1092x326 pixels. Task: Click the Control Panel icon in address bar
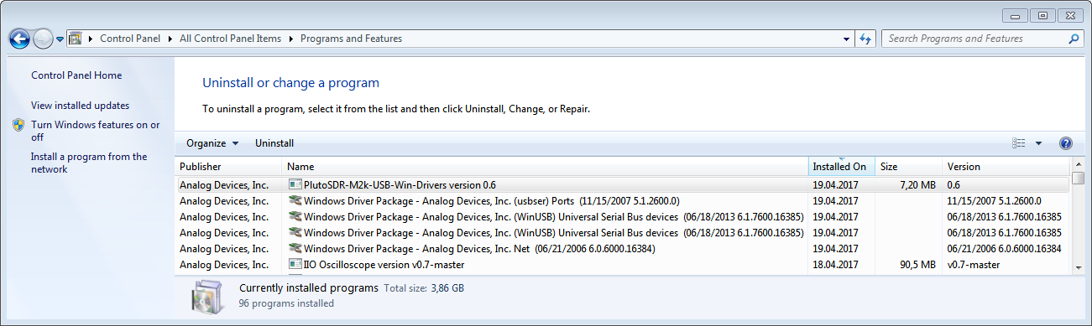[x=75, y=39]
